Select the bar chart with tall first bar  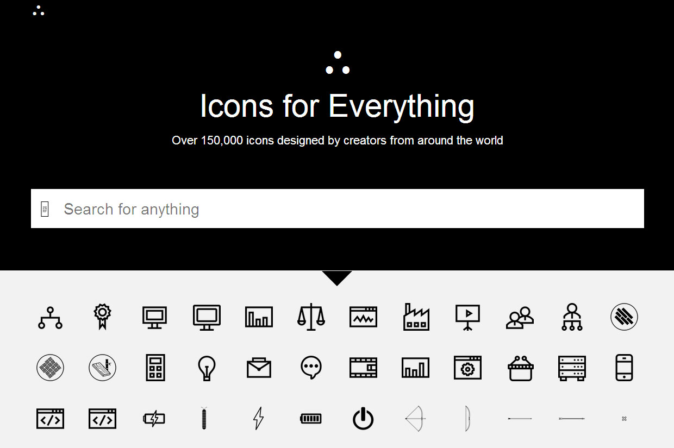click(x=259, y=317)
